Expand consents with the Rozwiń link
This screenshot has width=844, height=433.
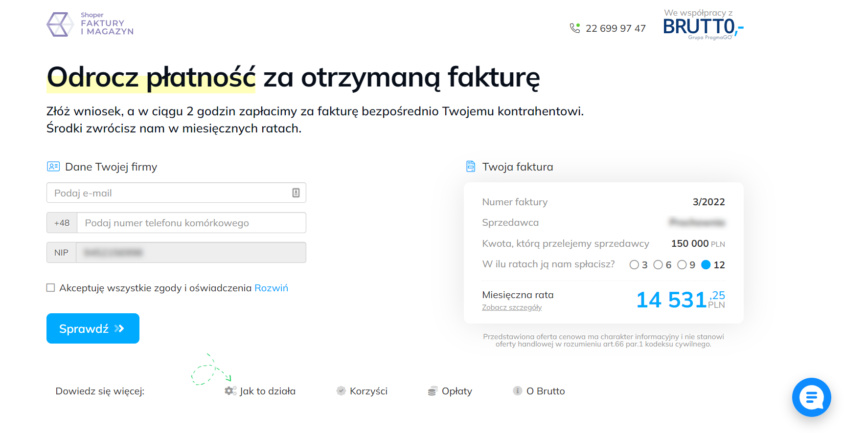[x=271, y=288]
